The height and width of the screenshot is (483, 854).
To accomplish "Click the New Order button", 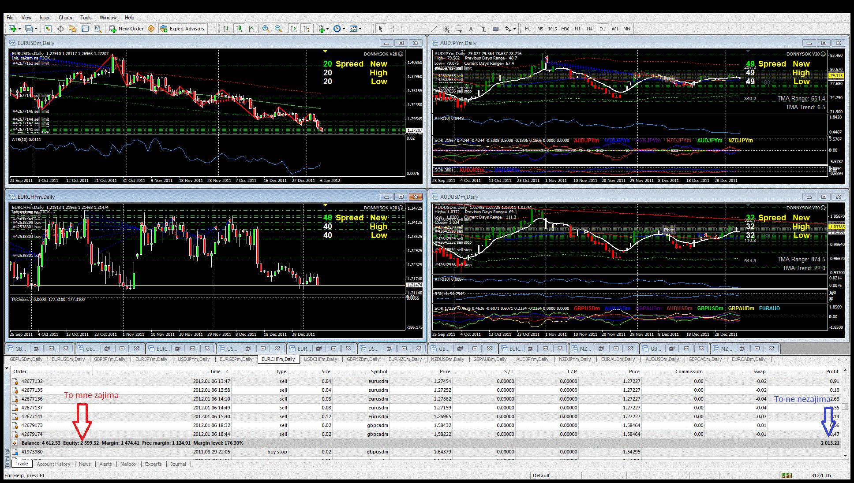I will [127, 29].
